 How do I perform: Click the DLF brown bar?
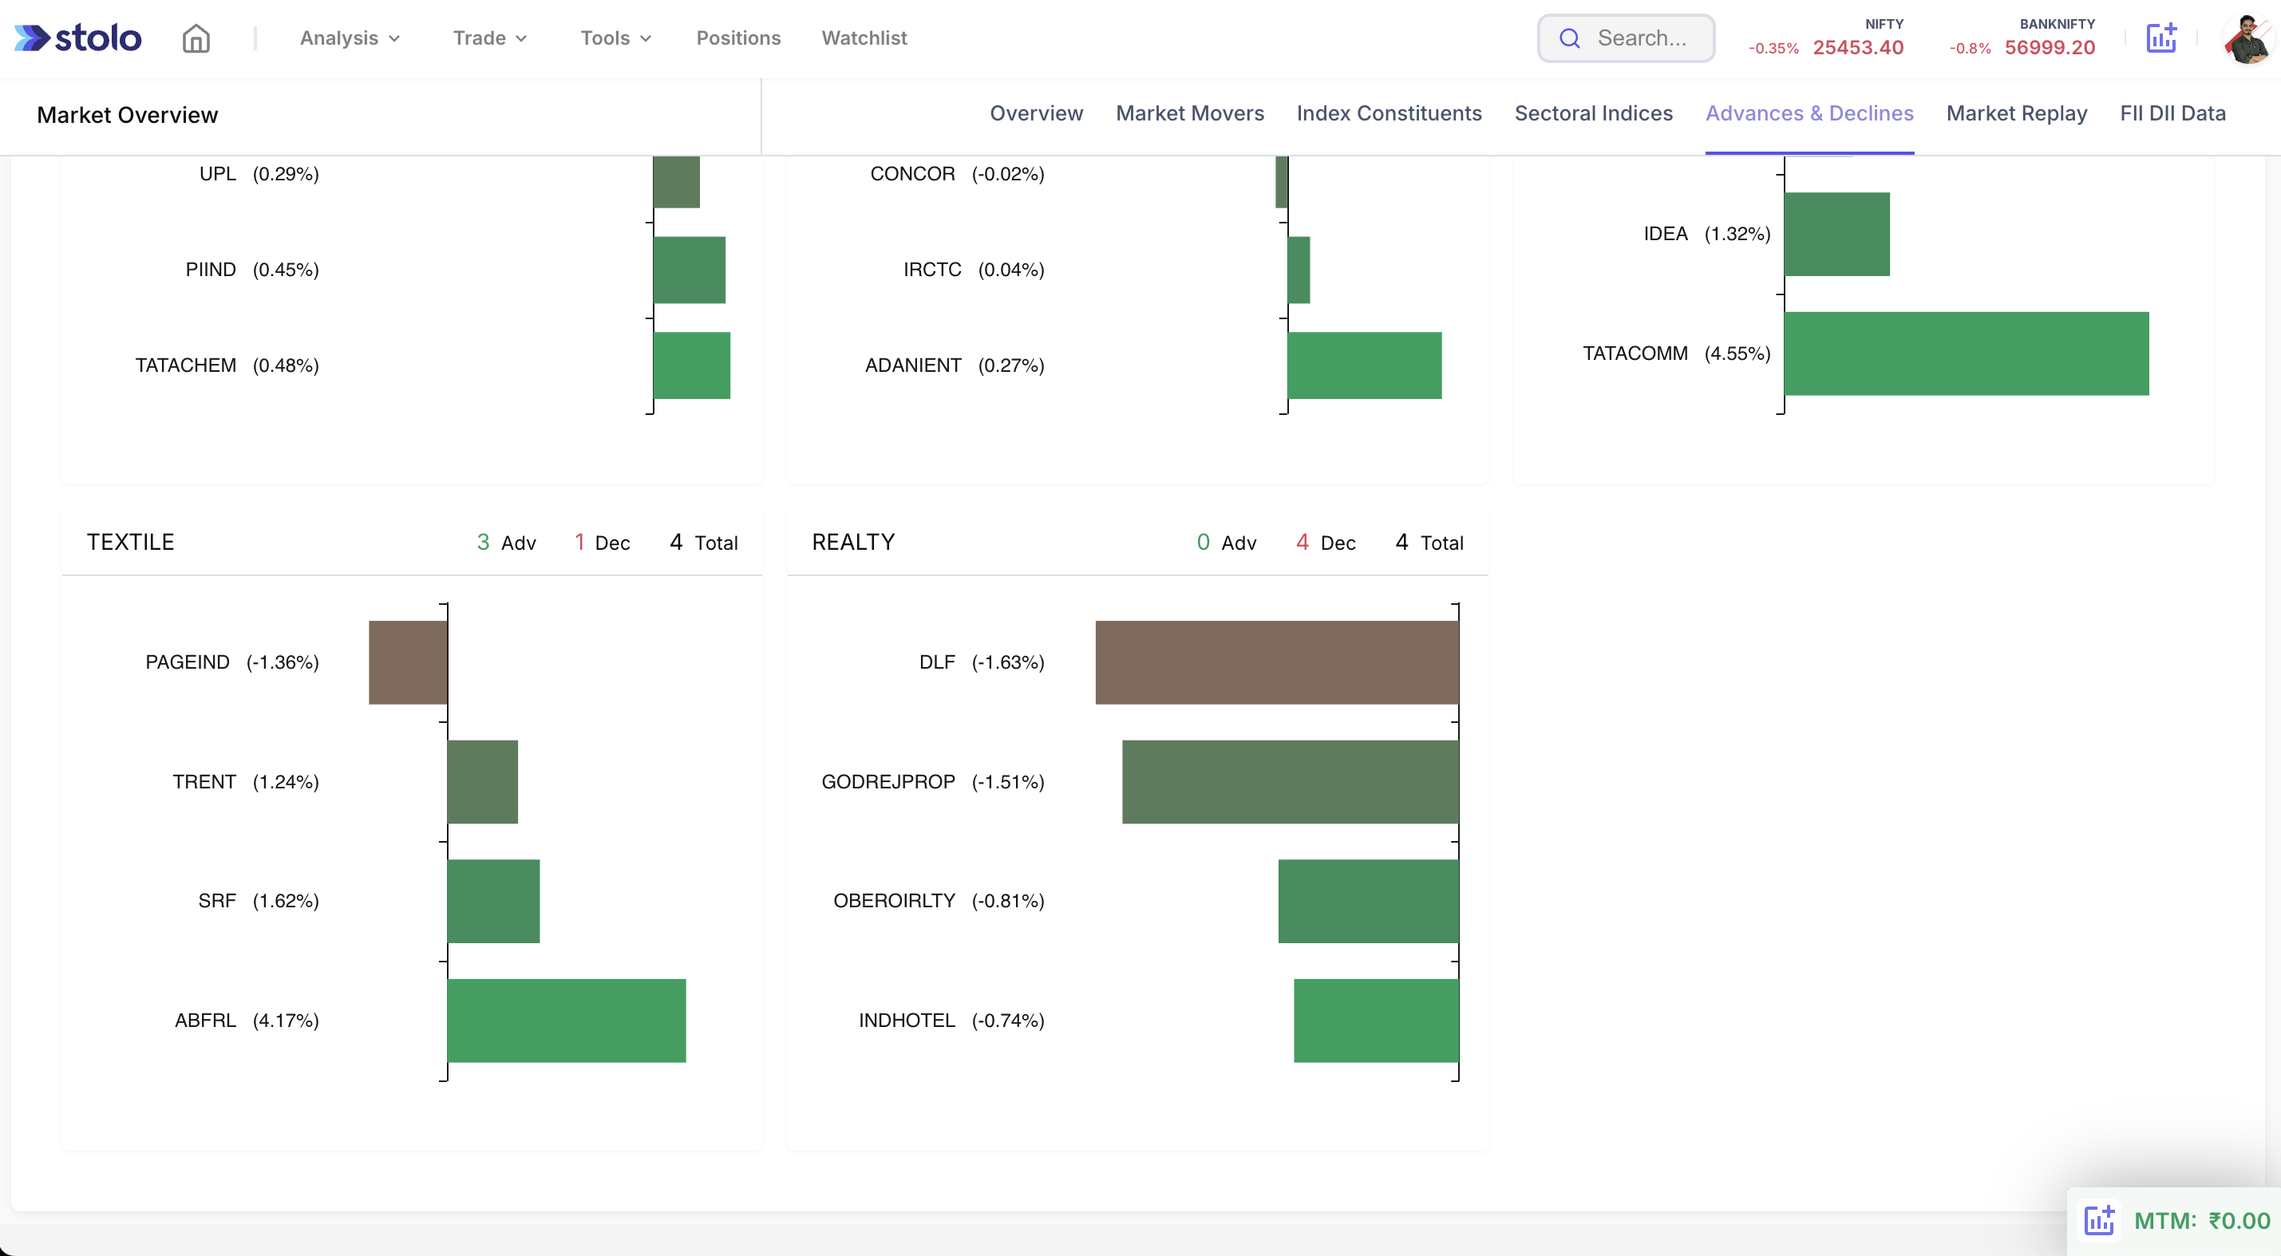tap(1277, 662)
